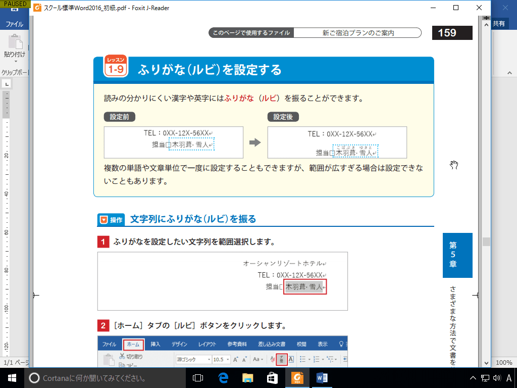Expand the notification area chevron
The height and width of the screenshot is (388, 517).
coord(473,379)
